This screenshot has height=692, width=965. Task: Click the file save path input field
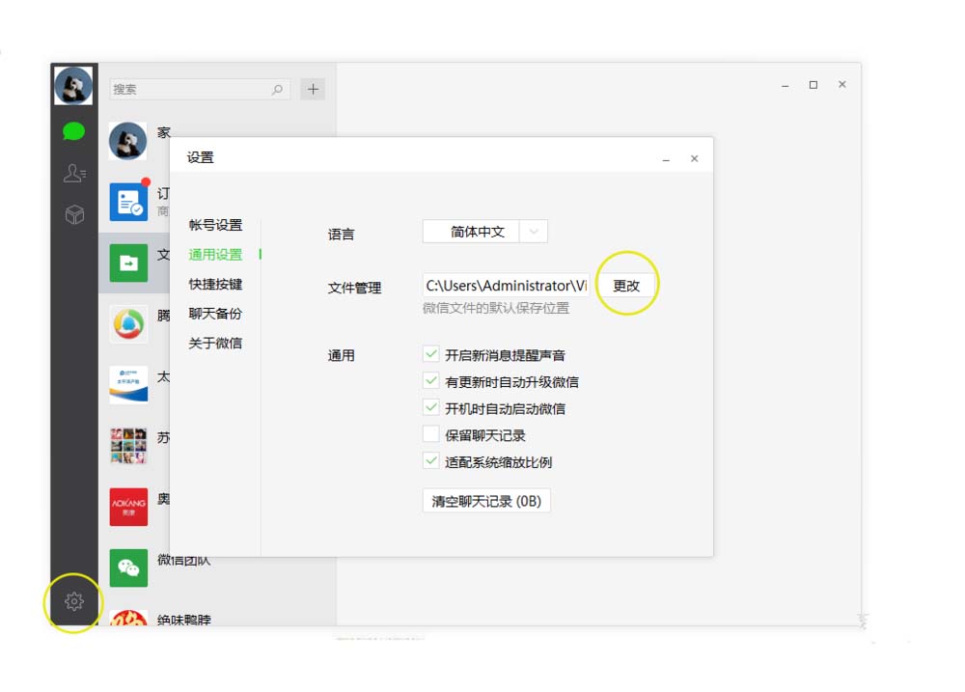pyautogui.click(x=505, y=286)
